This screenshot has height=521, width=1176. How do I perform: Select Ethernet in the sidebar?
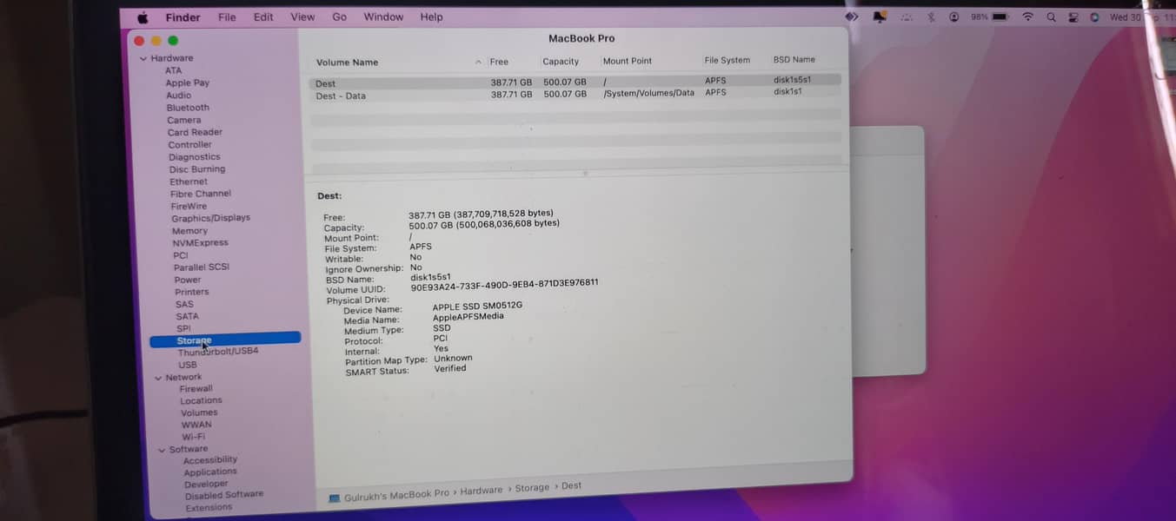pyautogui.click(x=189, y=181)
